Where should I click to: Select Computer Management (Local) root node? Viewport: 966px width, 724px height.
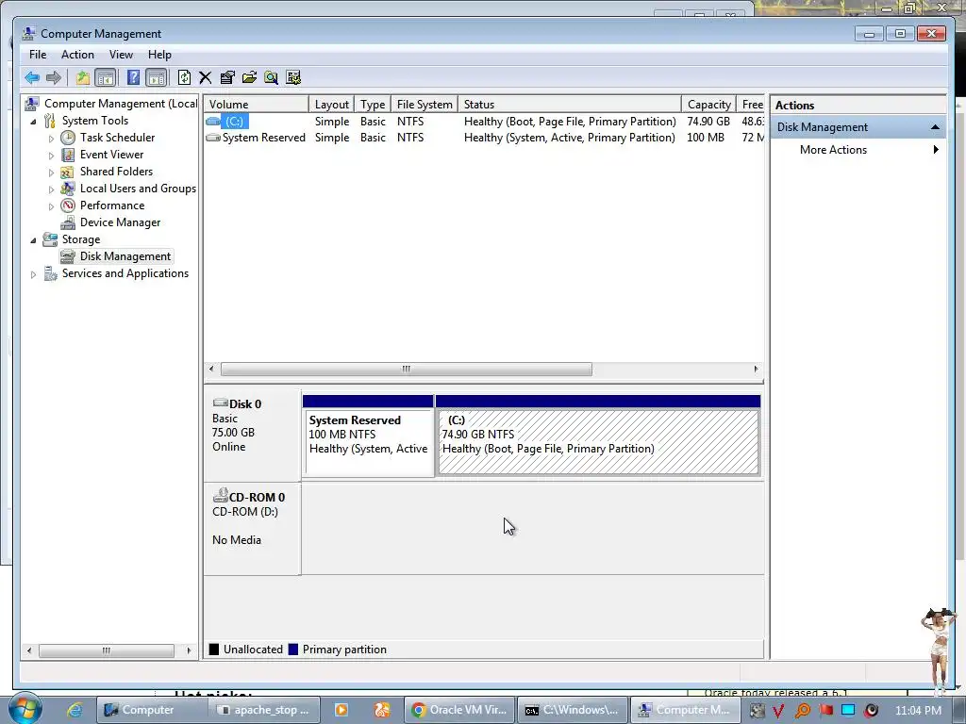click(111, 104)
